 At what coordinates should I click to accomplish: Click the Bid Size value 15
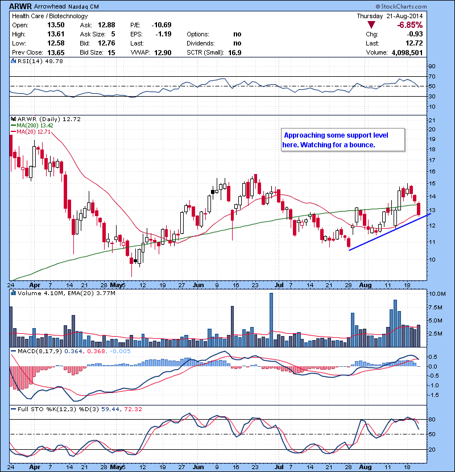[111, 52]
